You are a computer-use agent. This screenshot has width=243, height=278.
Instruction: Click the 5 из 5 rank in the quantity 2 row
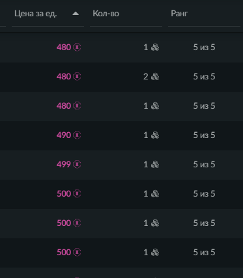204,76
